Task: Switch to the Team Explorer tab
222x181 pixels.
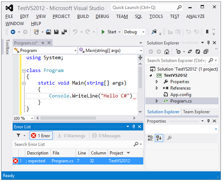Action: 196,112
